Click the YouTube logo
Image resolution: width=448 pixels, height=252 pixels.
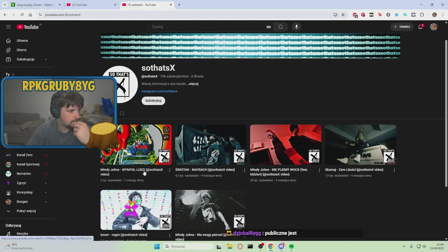28,27
